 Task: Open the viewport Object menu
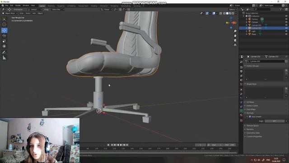click(40, 13)
